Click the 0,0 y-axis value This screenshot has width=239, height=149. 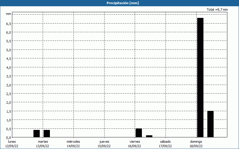9,138
